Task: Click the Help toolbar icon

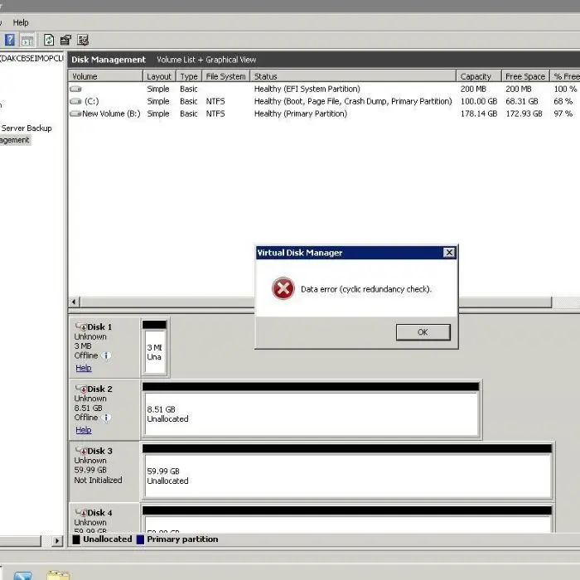Action: coord(10,40)
